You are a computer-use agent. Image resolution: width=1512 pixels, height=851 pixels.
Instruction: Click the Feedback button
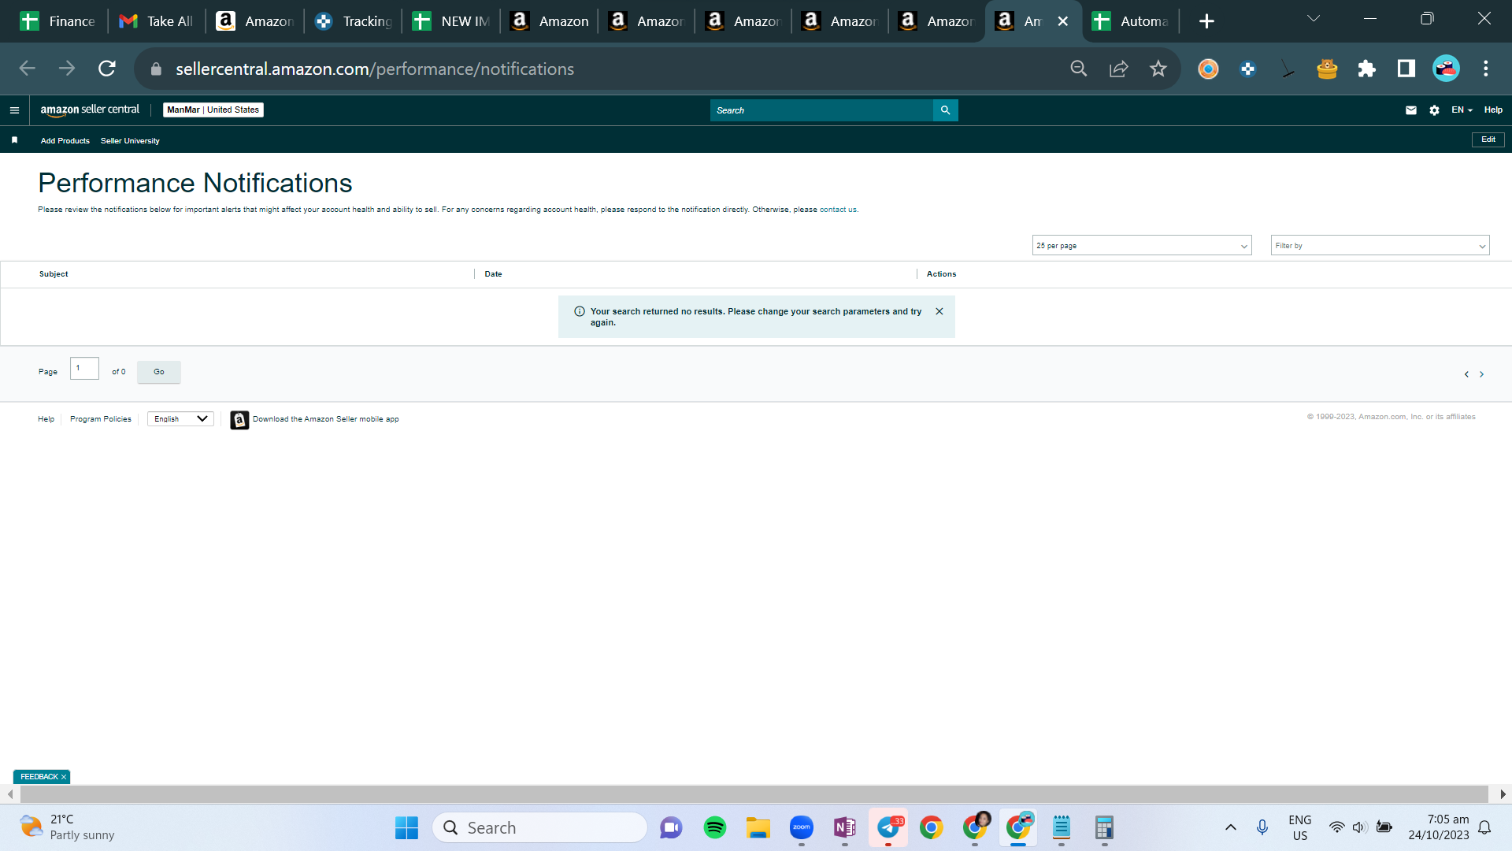click(39, 777)
